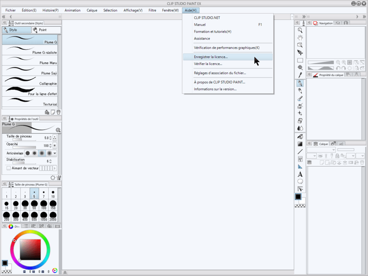368x276 pixels.
Task: Select the second anti-aliasing option (weak)
Action: click(34, 153)
